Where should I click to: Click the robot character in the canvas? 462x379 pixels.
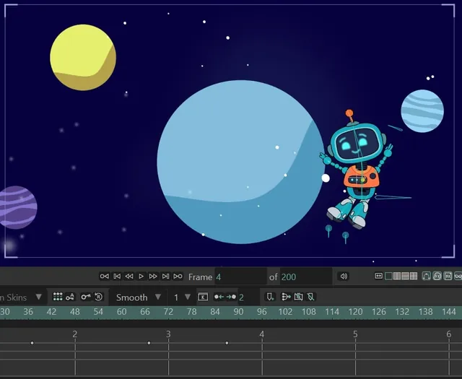tap(357, 171)
